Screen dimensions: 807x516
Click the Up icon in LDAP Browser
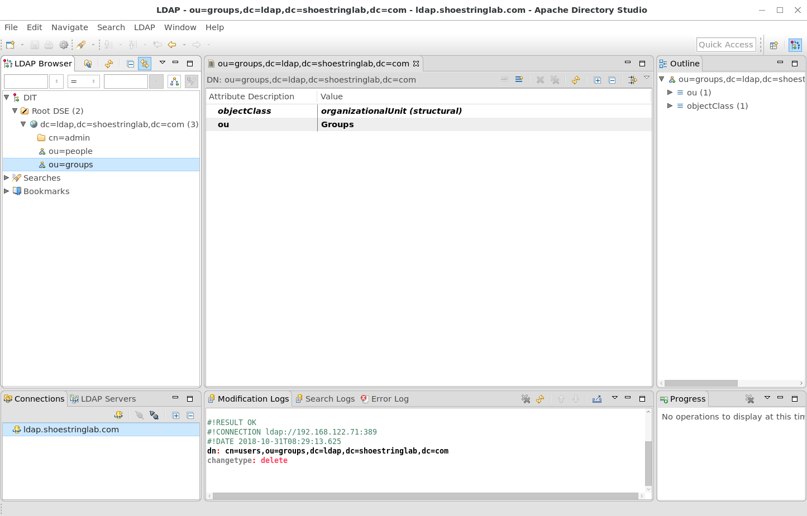click(x=88, y=64)
